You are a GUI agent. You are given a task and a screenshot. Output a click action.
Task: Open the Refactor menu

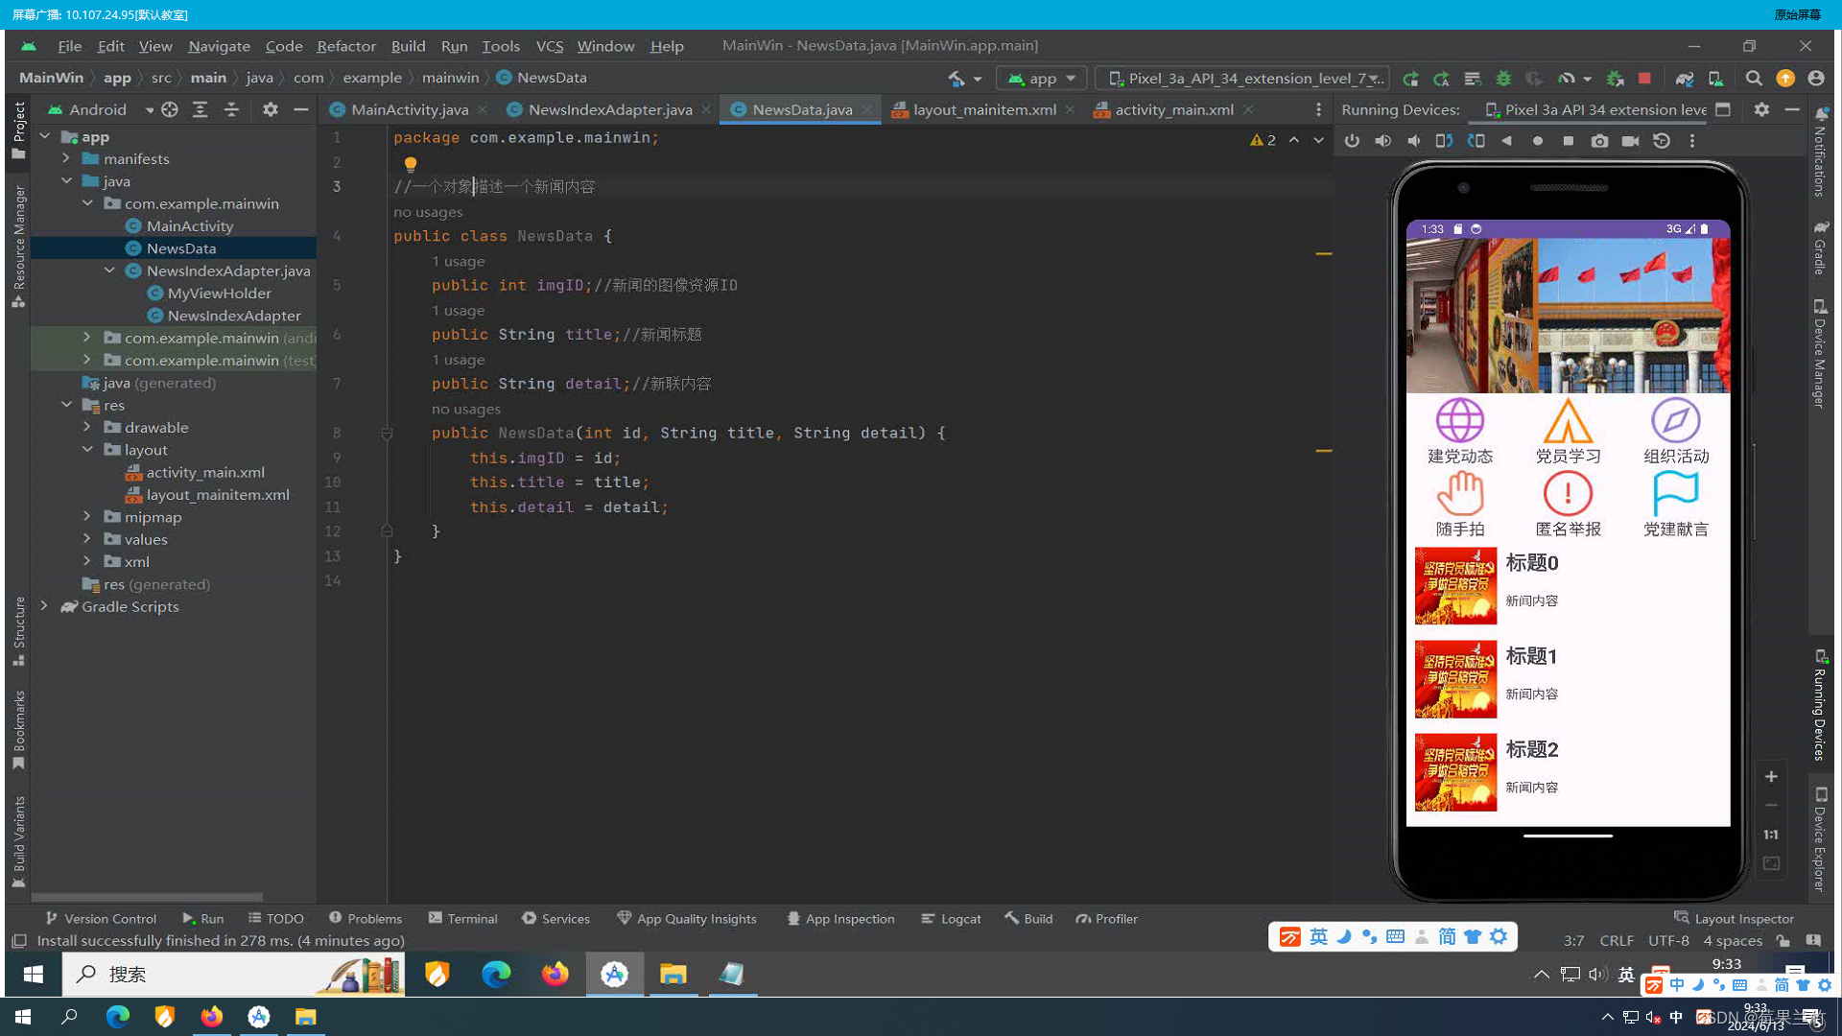click(345, 46)
